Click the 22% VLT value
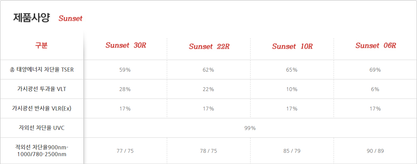Screen dimensions: 417x164 click(208, 89)
